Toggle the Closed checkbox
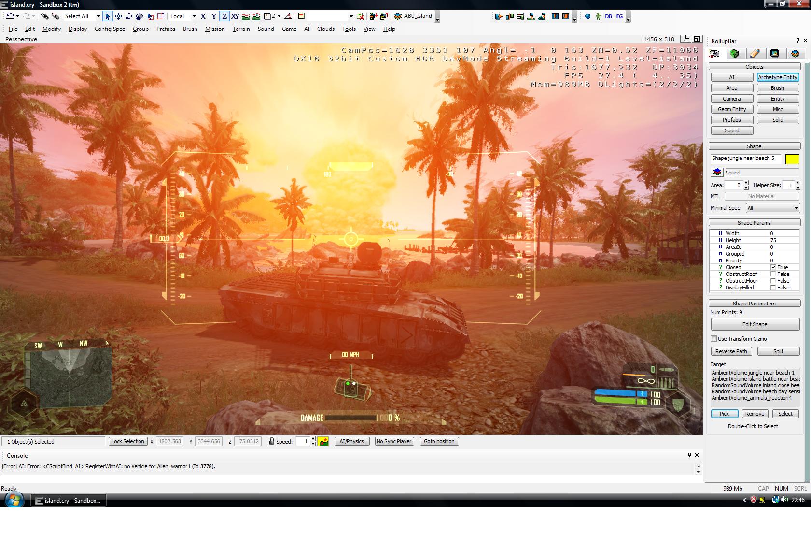The width and height of the screenshot is (811, 535). tap(773, 267)
